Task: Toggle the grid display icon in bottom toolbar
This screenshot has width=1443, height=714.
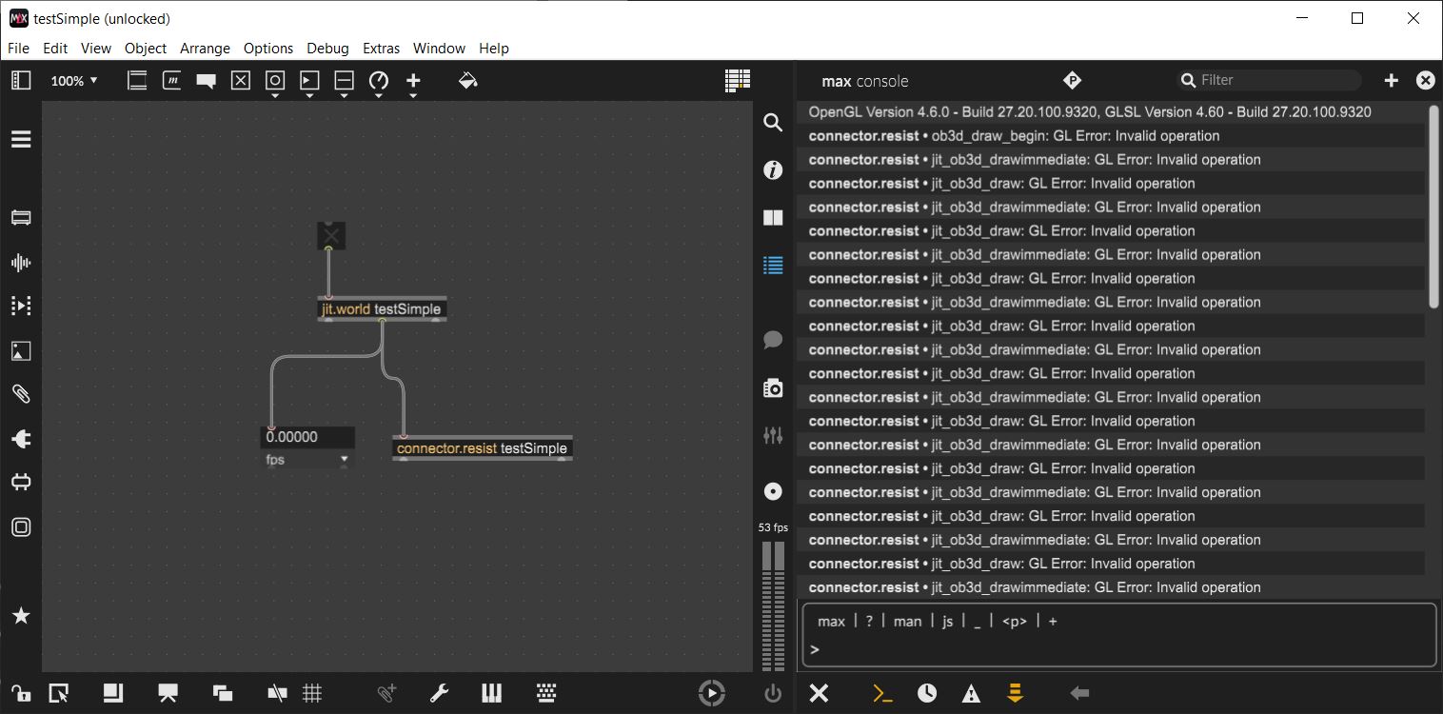Action: [311, 693]
